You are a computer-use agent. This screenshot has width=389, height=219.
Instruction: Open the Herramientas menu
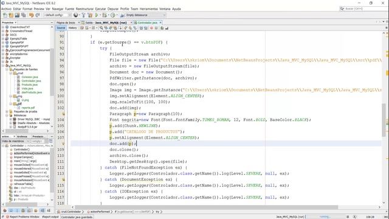pos(148,9)
